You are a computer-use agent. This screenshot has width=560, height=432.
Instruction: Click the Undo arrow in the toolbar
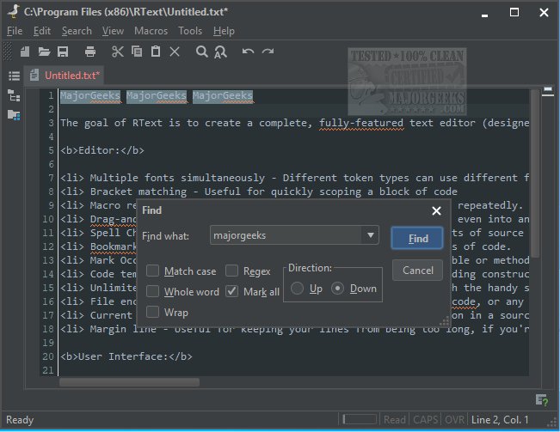pyautogui.click(x=248, y=52)
